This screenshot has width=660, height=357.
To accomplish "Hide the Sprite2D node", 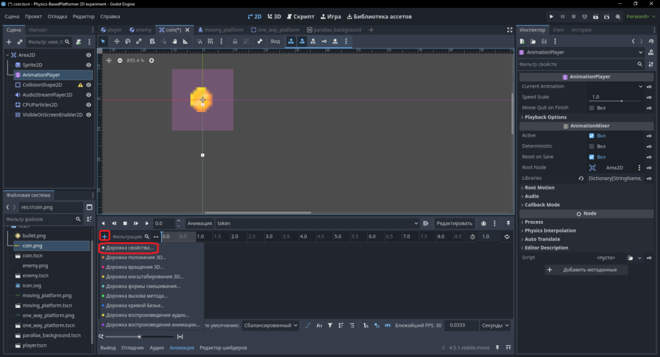I will [88, 65].
